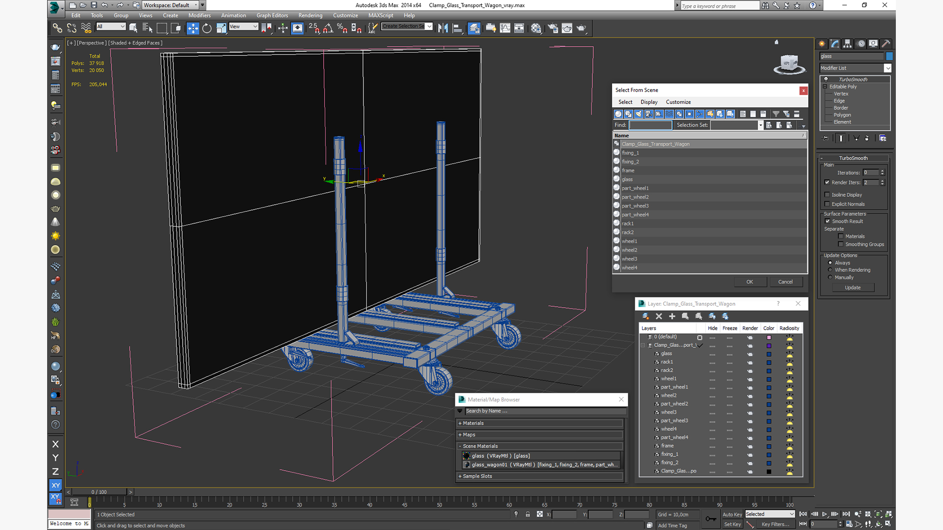Open Display menu in Select From Scene
This screenshot has width=943, height=530.
pos(649,102)
